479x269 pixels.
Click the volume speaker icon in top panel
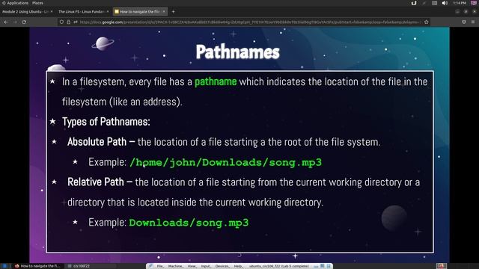445,3
